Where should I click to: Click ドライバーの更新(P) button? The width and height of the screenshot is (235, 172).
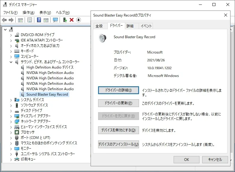pyautogui.click(x=118, y=103)
